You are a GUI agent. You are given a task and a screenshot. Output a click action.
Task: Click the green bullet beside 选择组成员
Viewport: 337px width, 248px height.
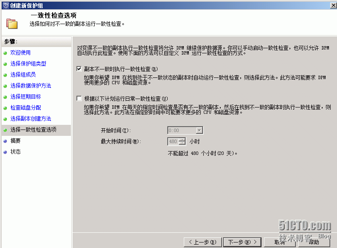click(x=5, y=75)
